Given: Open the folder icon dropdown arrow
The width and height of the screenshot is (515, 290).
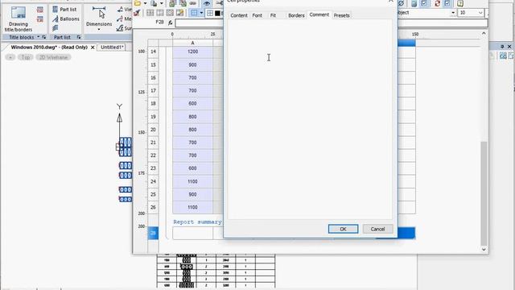Looking at the screenshot, I should point(145,3).
